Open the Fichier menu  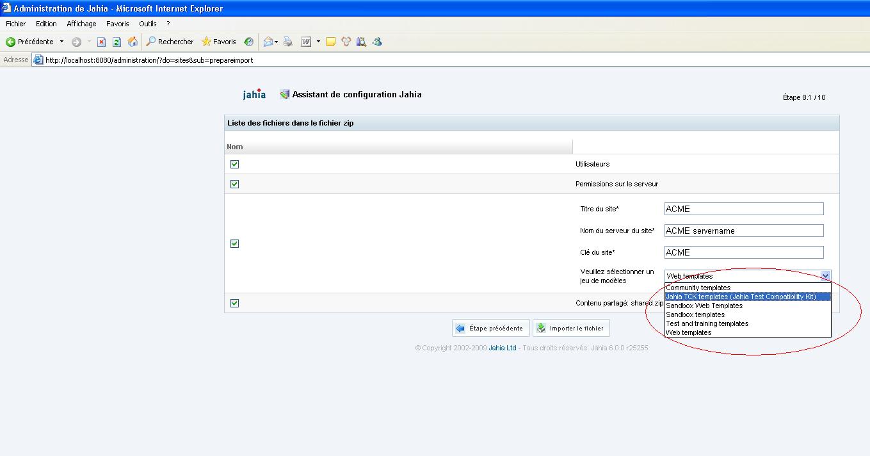pos(16,24)
